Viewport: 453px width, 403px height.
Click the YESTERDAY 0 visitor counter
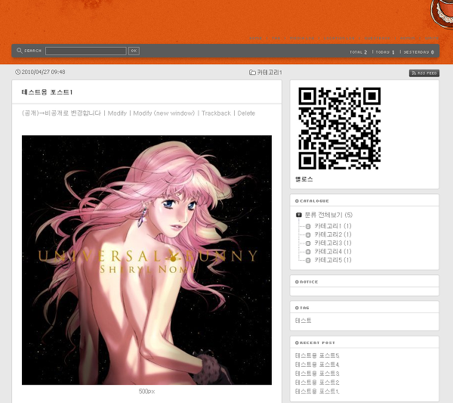418,52
